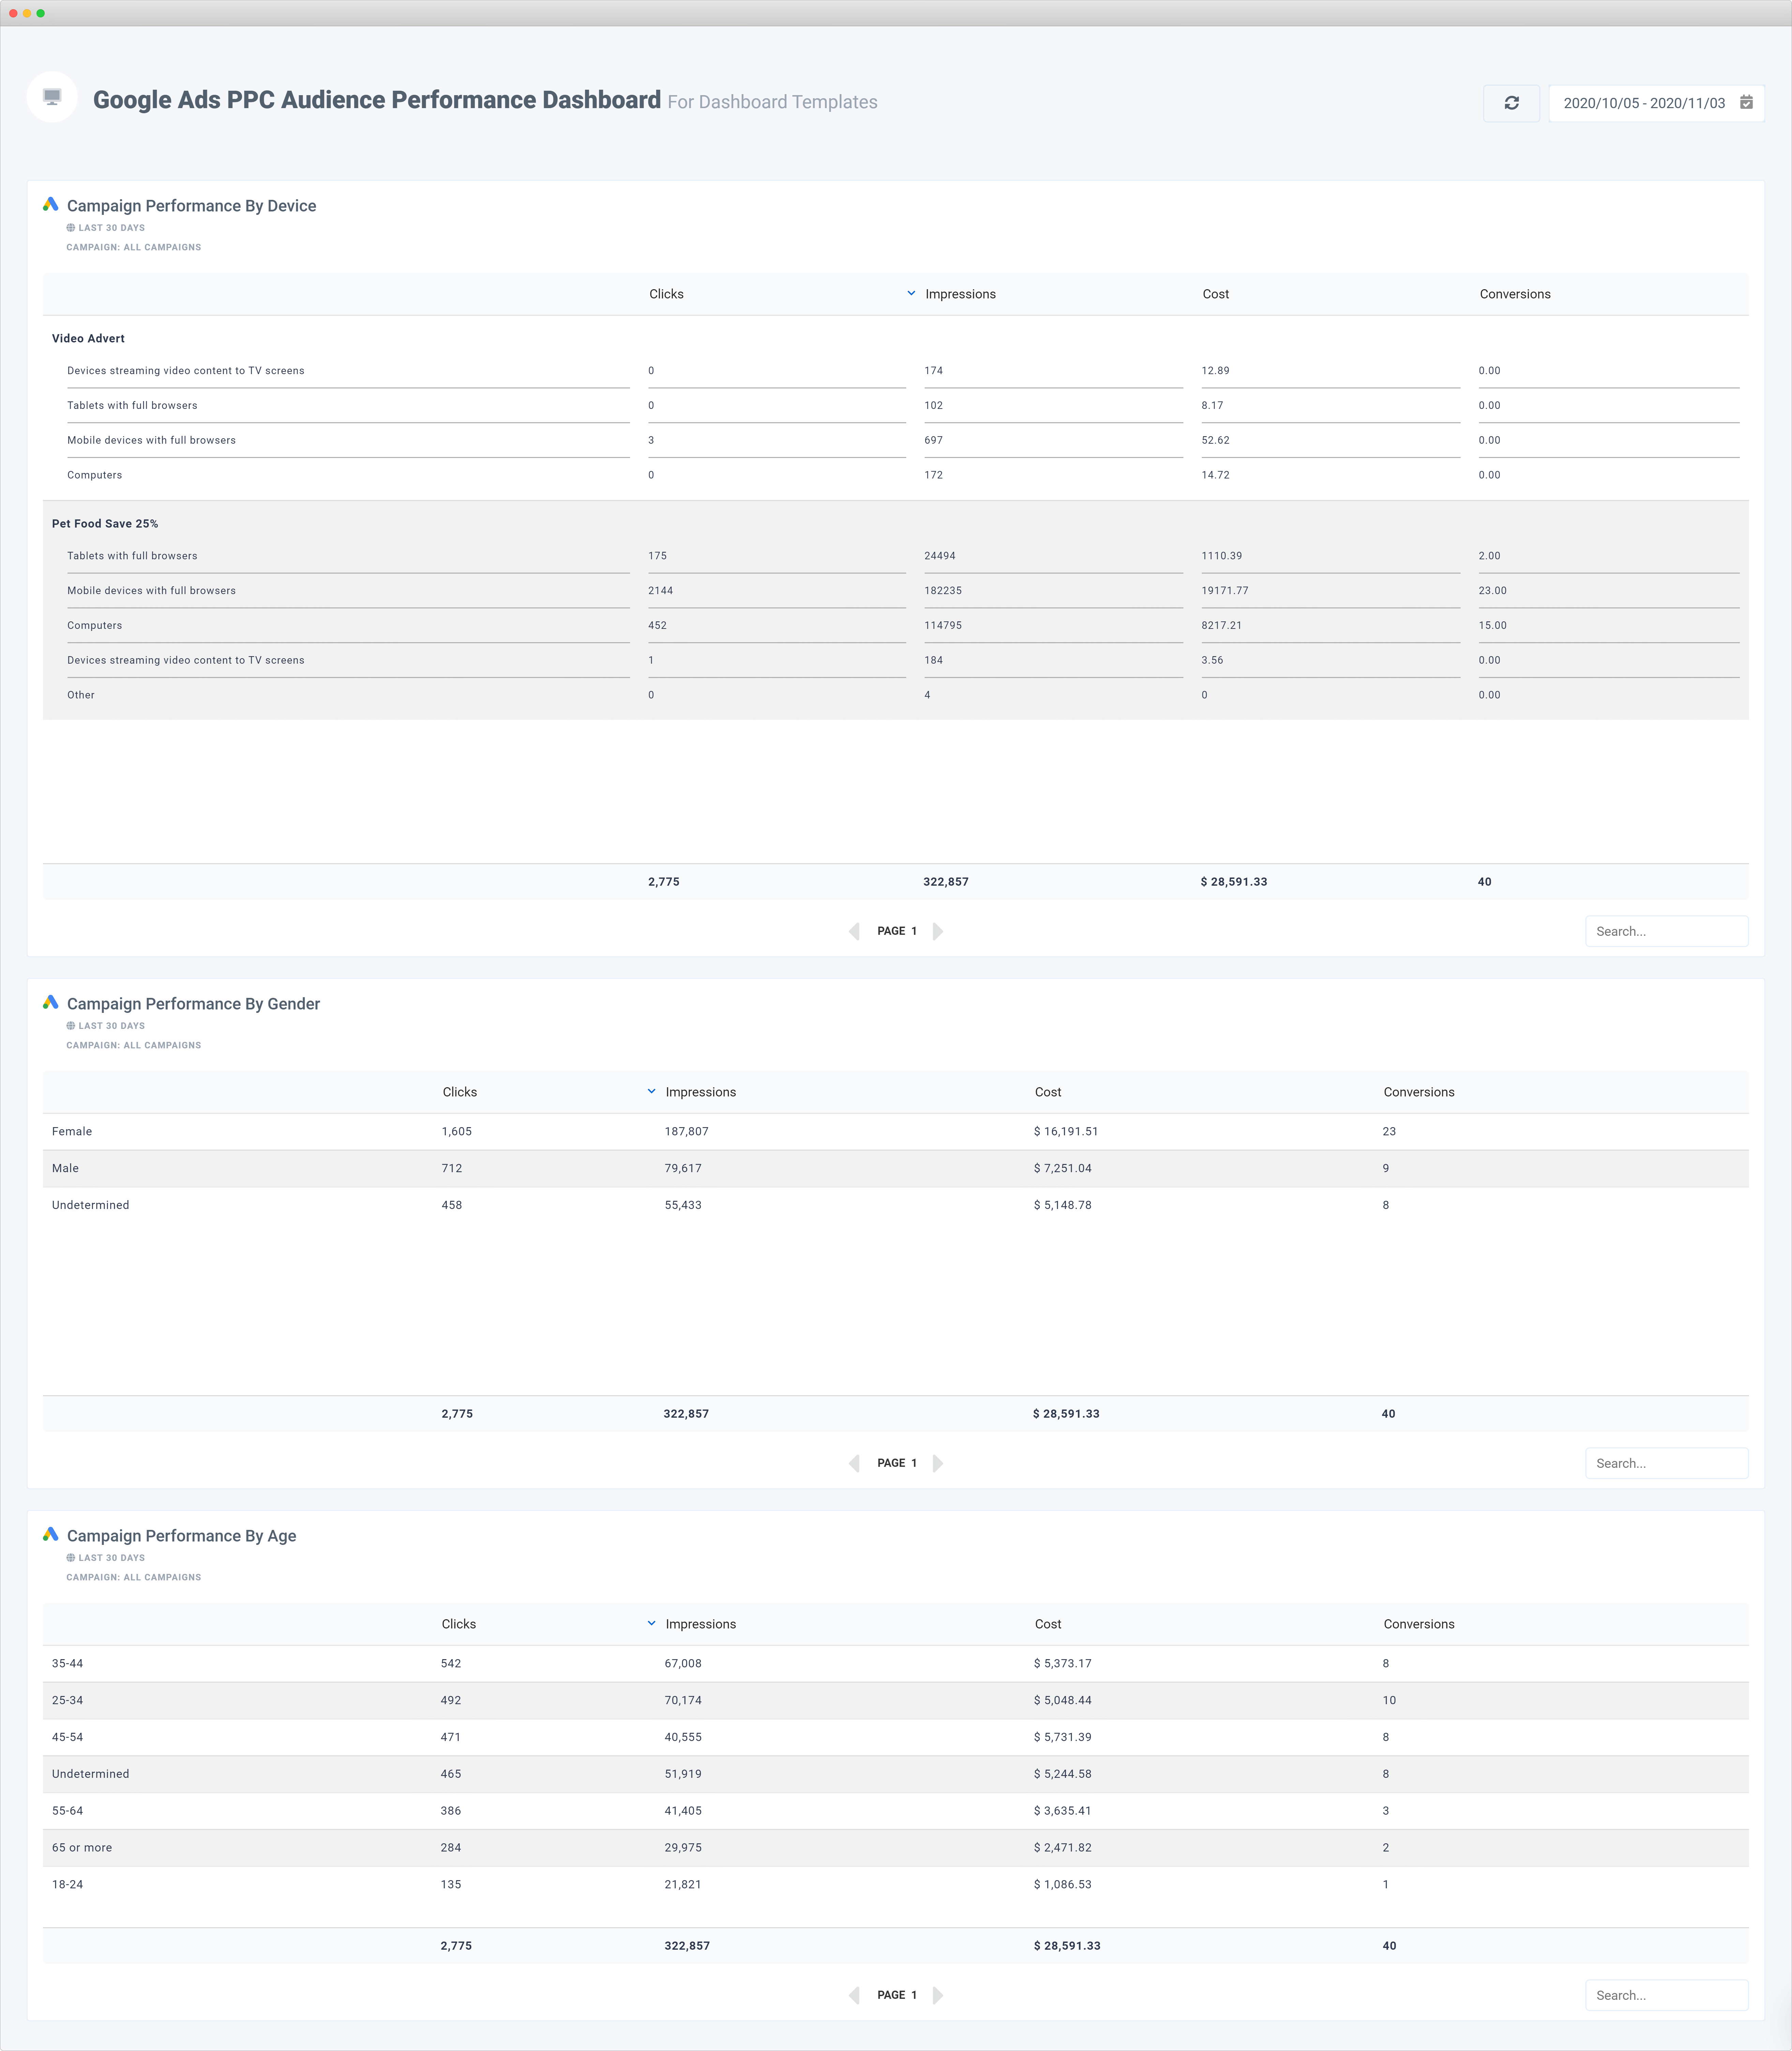Click globe icon under Performance By Age title
Screen dimensions: 1792x2051
pos(71,1558)
